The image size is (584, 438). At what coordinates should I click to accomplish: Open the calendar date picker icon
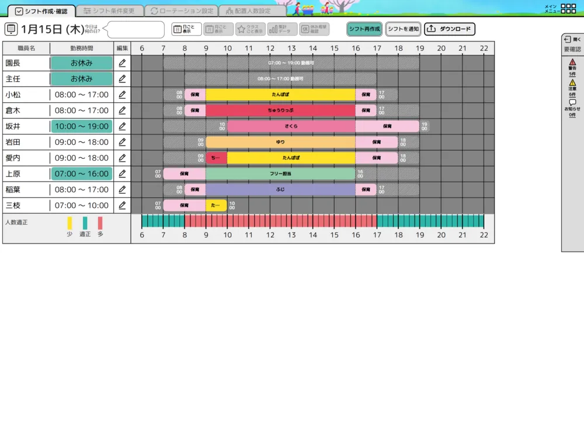click(x=11, y=29)
